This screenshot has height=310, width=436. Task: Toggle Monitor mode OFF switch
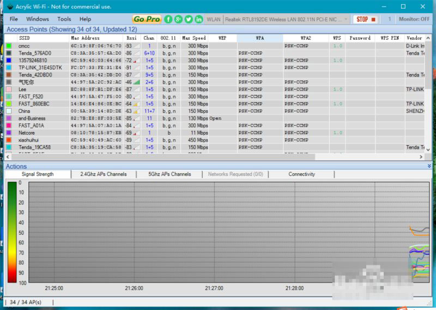pyautogui.click(x=414, y=19)
